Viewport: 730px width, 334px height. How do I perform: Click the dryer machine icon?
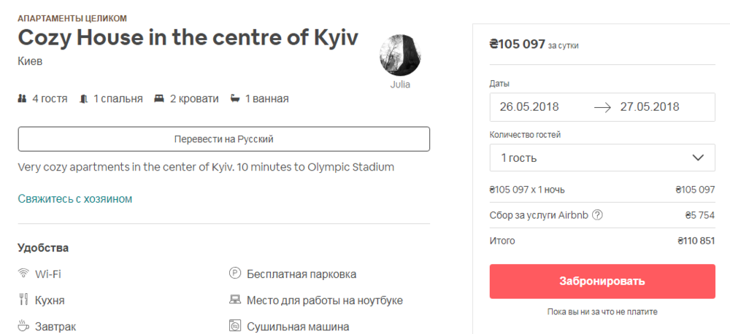[x=235, y=326]
